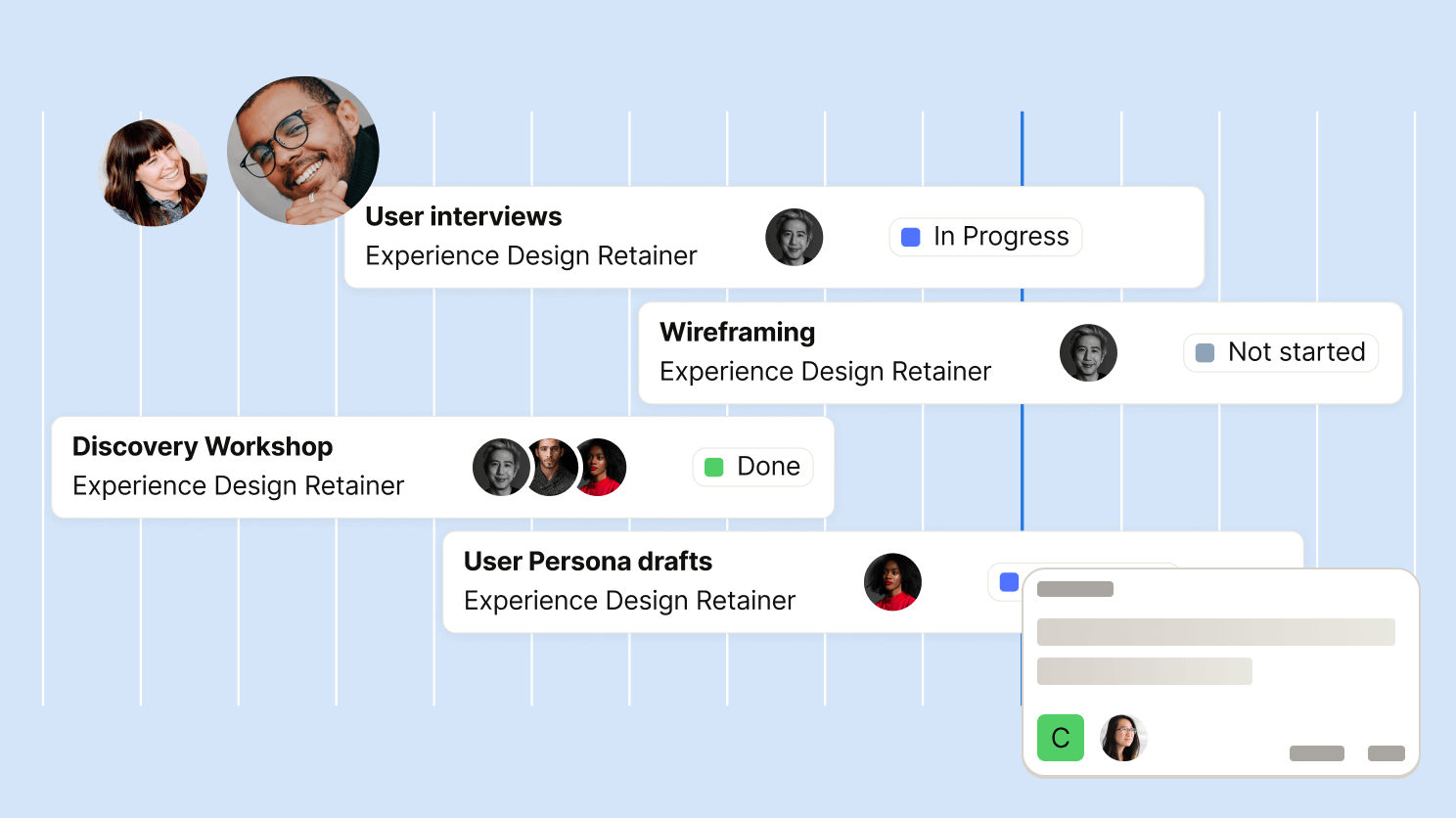The width and height of the screenshot is (1456, 818).
Task: Open the In Progress status on User interviews
Action: pos(985,237)
